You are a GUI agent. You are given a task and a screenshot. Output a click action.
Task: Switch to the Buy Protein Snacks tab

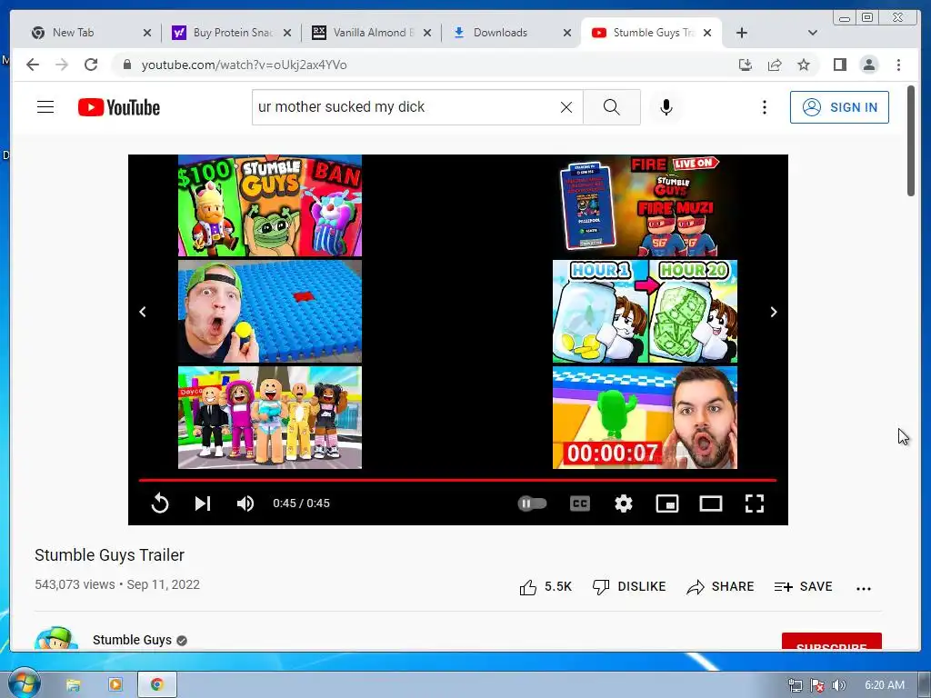coord(233,33)
